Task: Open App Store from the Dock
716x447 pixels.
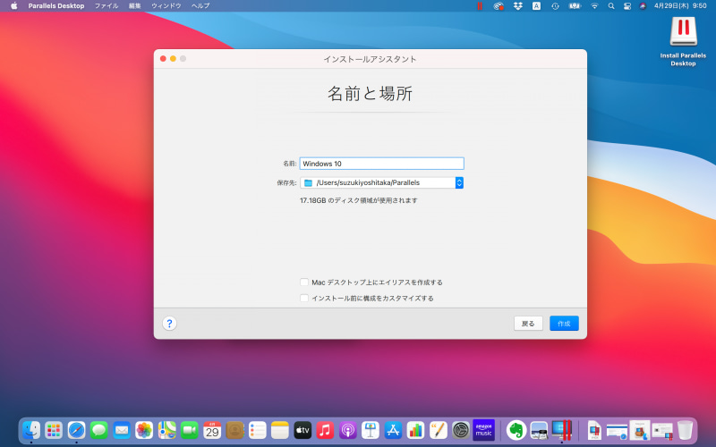Action: pyautogui.click(x=393, y=430)
